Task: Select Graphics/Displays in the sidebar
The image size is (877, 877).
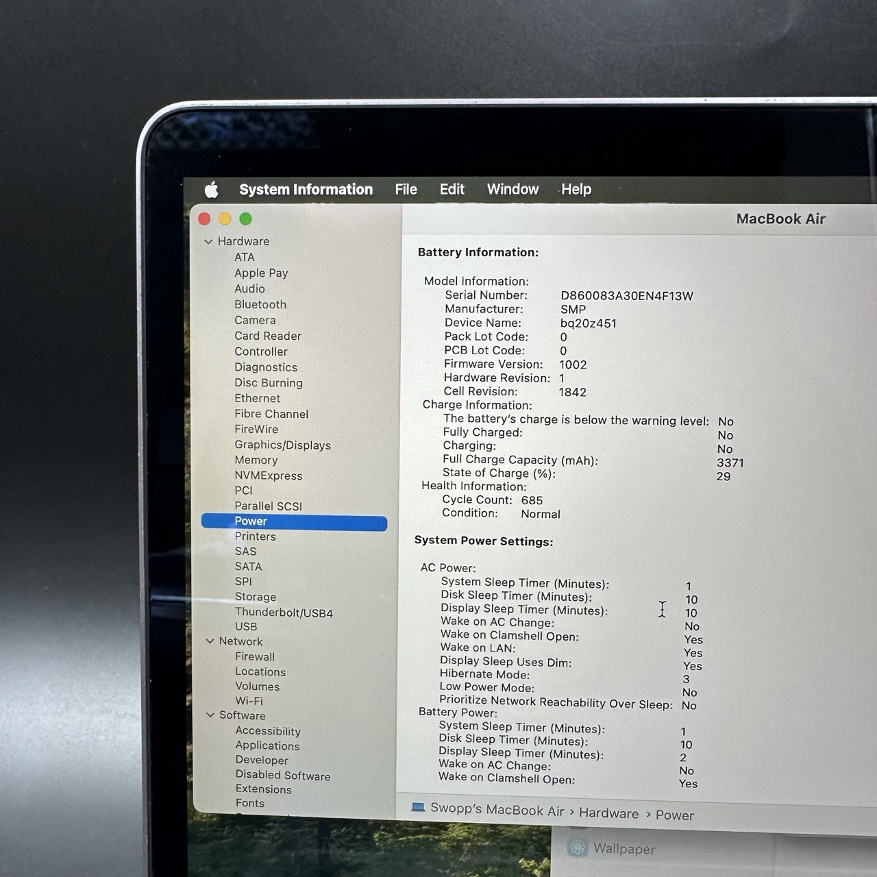Action: (x=282, y=445)
